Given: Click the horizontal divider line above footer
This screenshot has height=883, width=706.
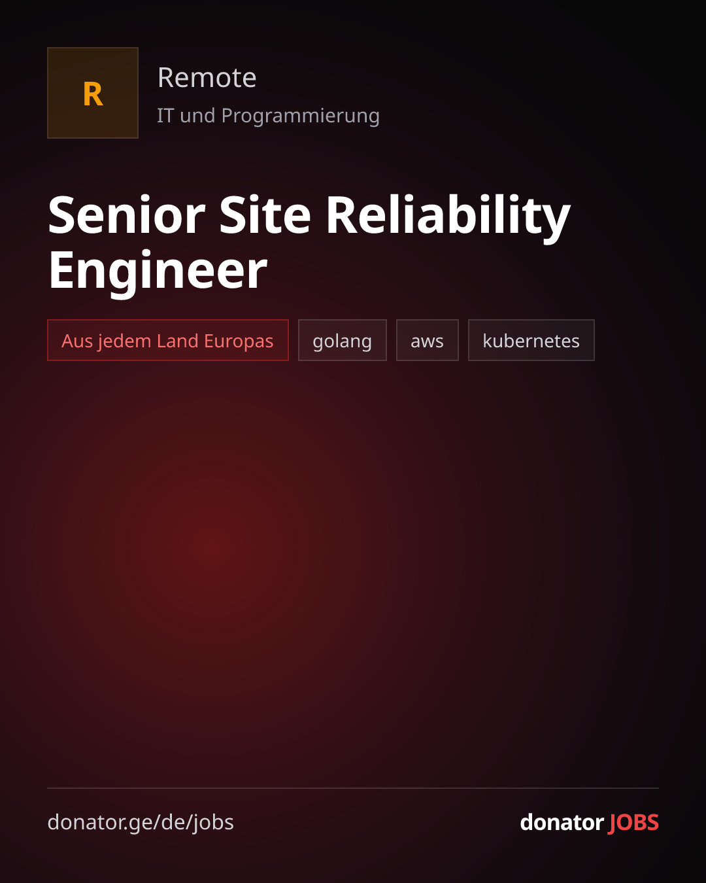Looking at the screenshot, I should point(353,788).
